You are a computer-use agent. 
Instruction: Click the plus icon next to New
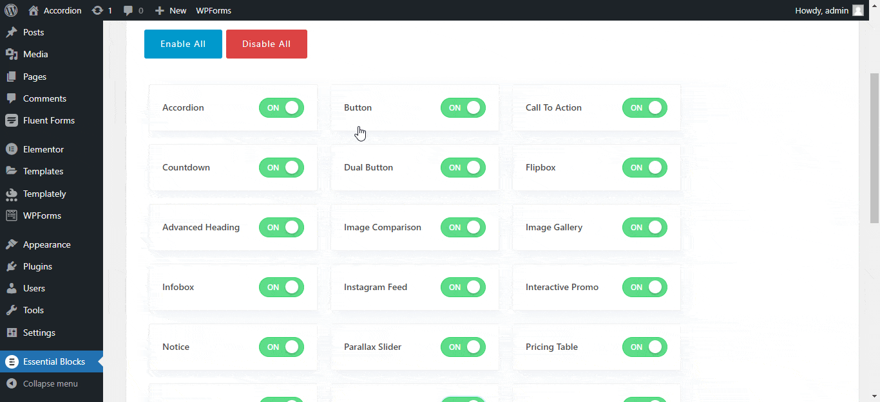click(x=160, y=11)
